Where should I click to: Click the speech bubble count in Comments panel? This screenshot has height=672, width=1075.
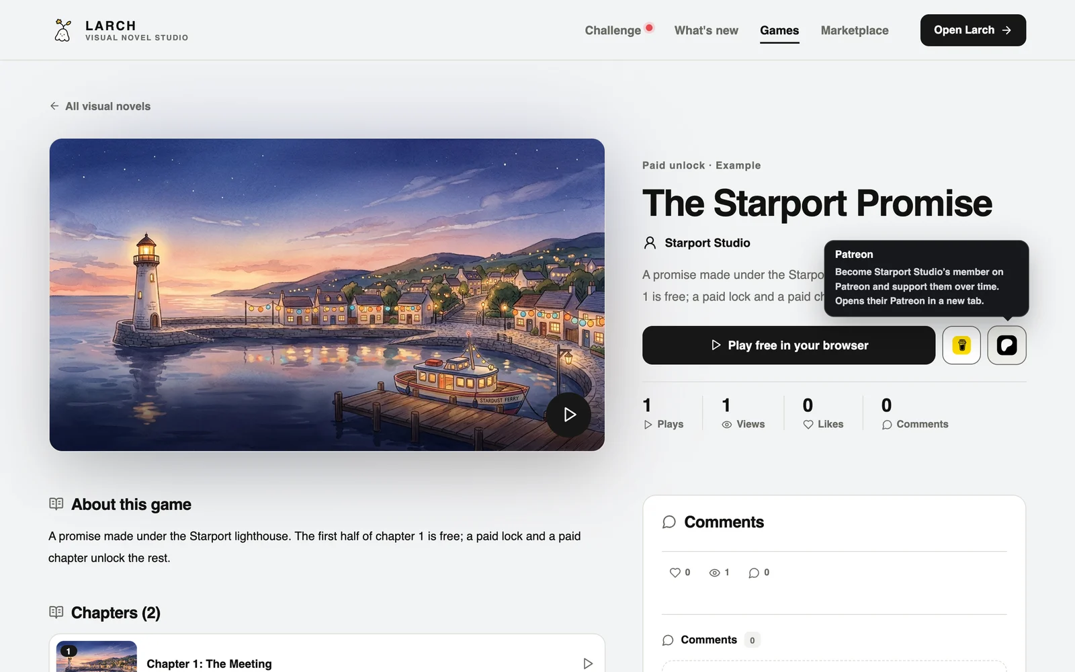click(759, 573)
